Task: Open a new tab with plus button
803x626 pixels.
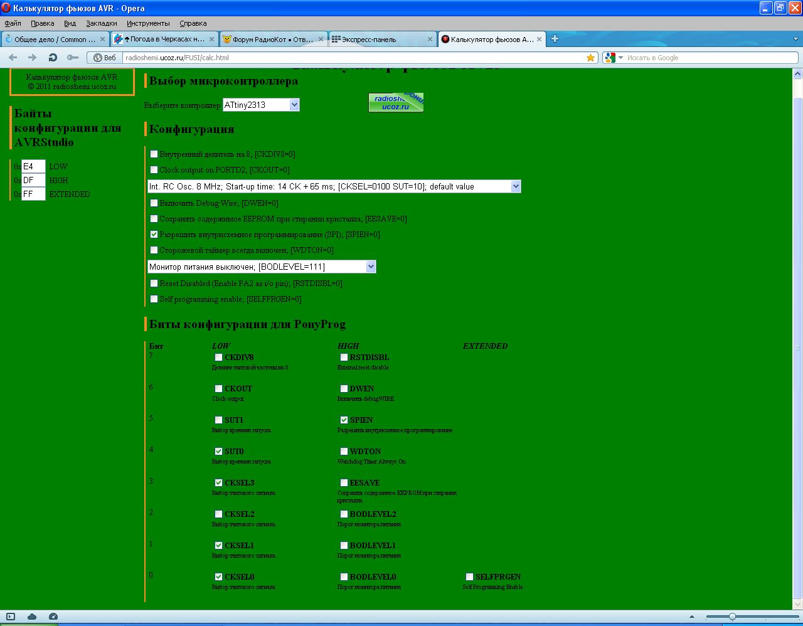Action: click(555, 39)
